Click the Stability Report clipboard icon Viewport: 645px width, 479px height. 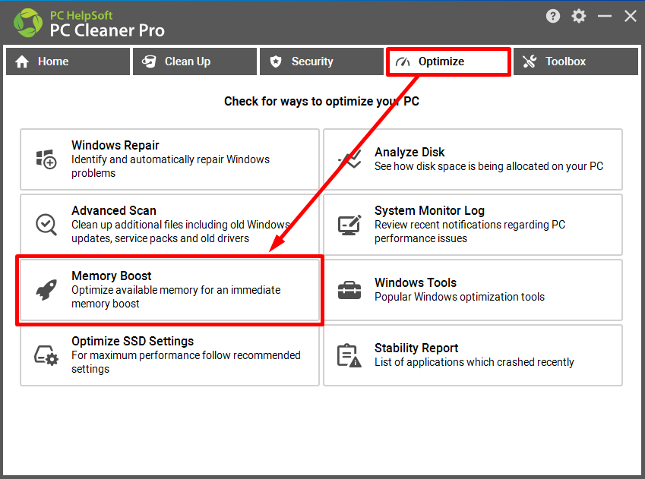pyautogui.click(x=349, y=355)
